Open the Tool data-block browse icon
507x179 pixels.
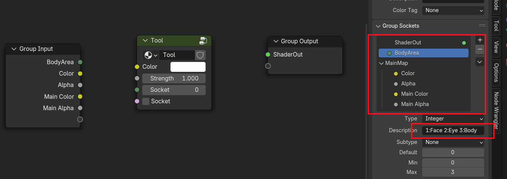150,55
